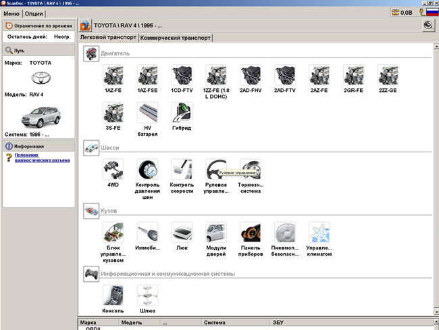This screenshot has width=439, height=330.
Task: Select the 1AZ-FE engine icon
Action: point(113,75)
